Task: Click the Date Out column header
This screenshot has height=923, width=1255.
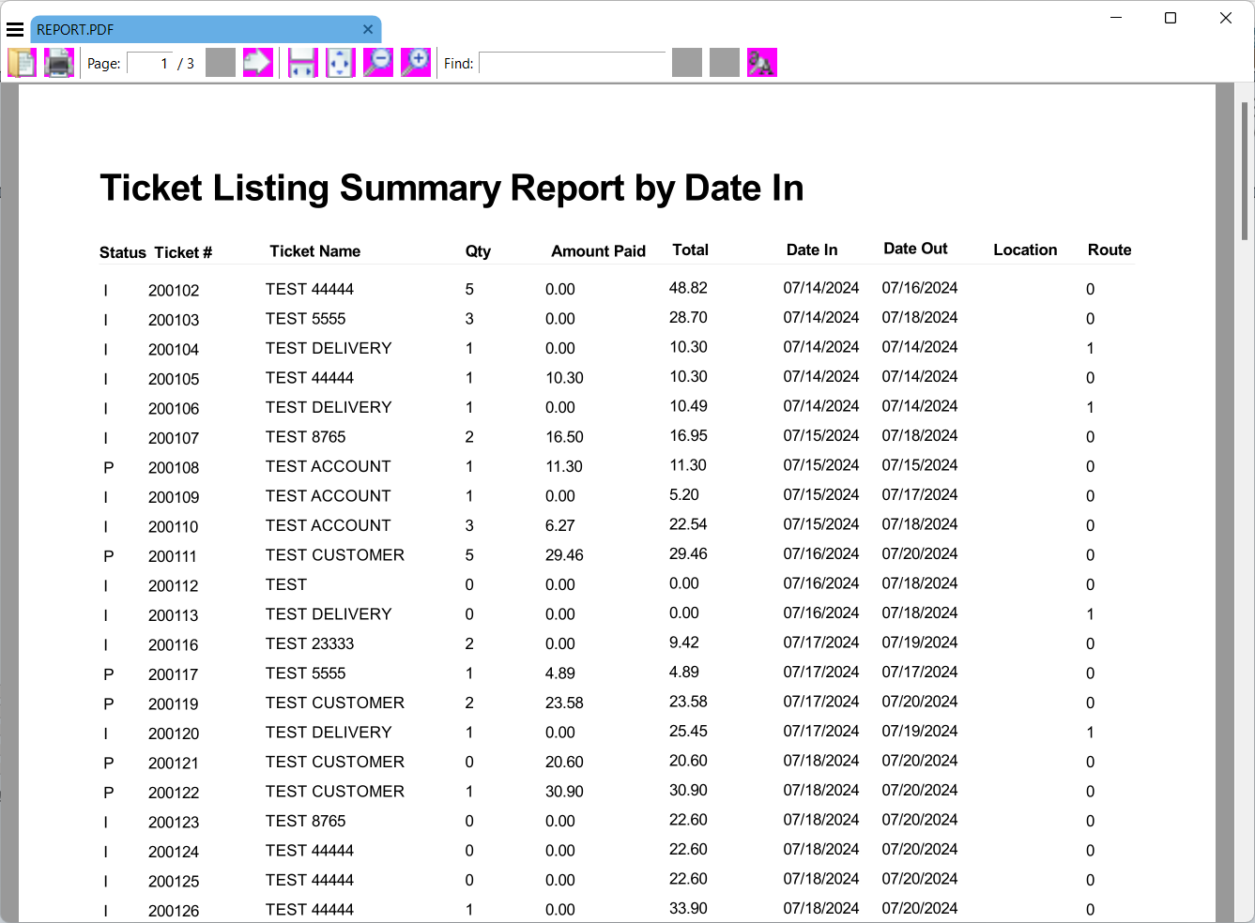Action: [916, 249]
